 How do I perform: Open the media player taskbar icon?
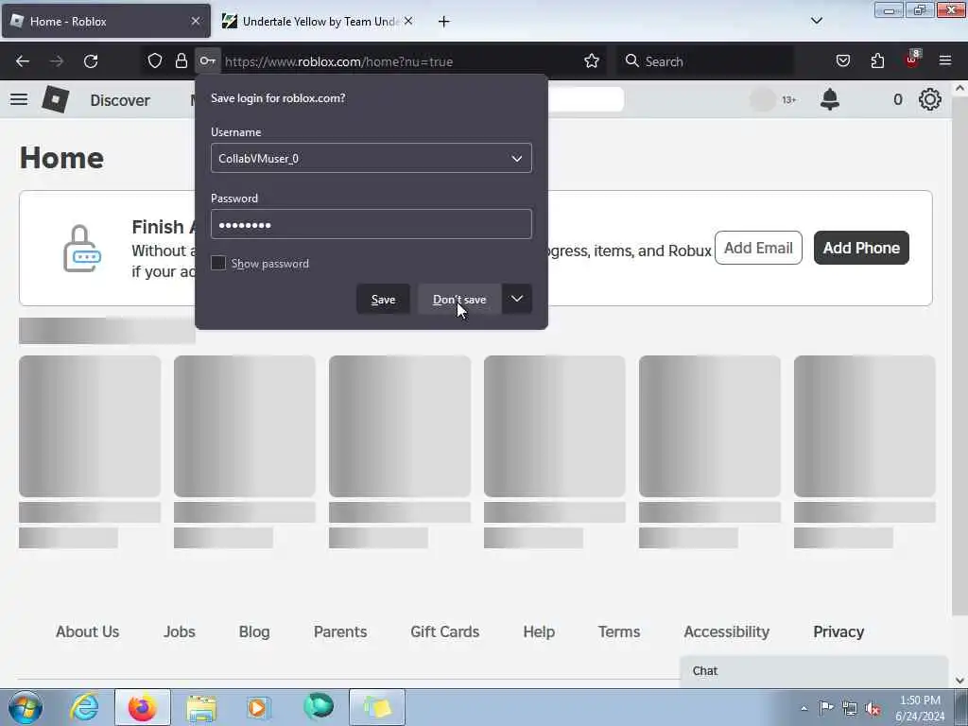pyautogui.click(x=258, y=707)
